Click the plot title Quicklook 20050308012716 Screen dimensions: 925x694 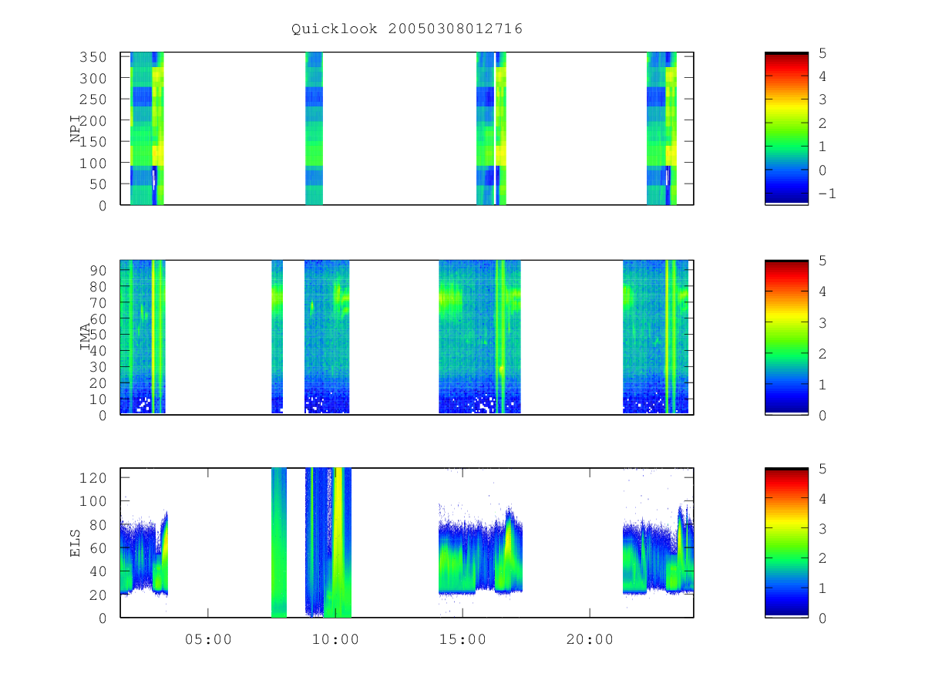coord(407,29)
